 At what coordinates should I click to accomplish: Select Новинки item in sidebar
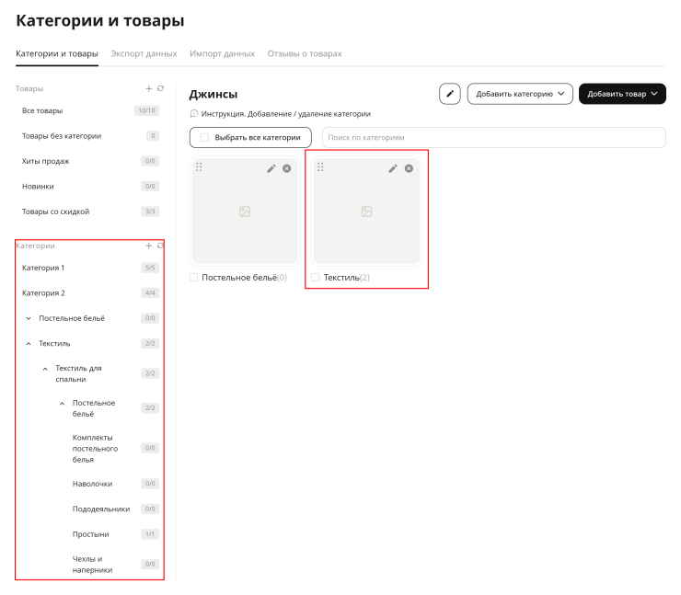pyautogui.click(x=38, y=186)
